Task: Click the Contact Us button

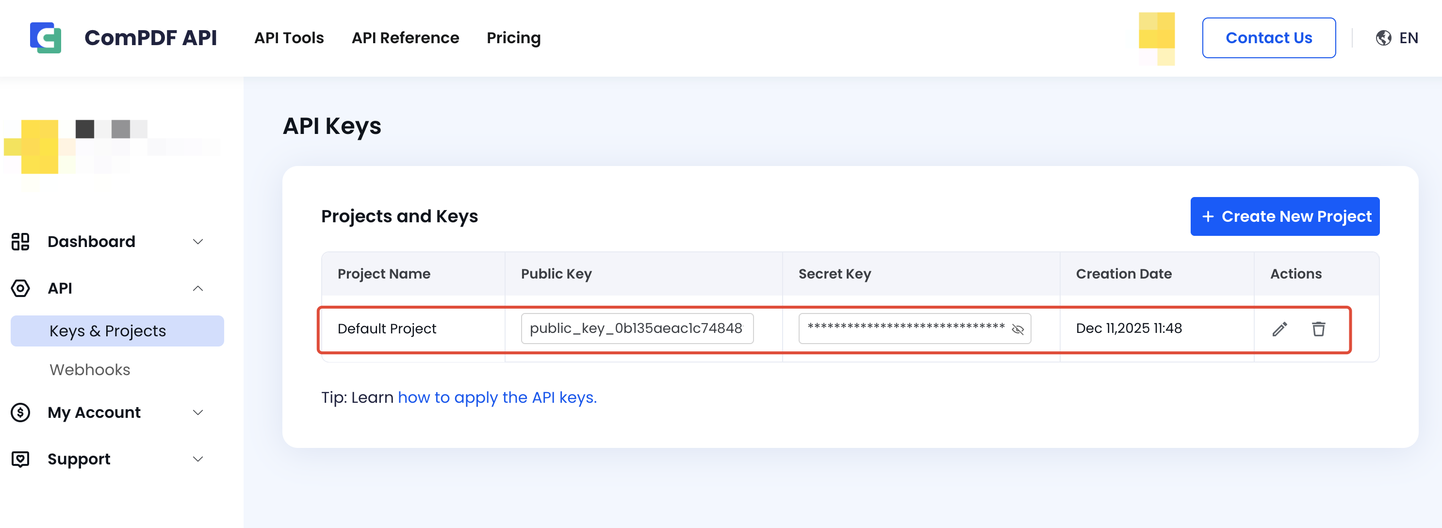Action: tap(1269, 37)
